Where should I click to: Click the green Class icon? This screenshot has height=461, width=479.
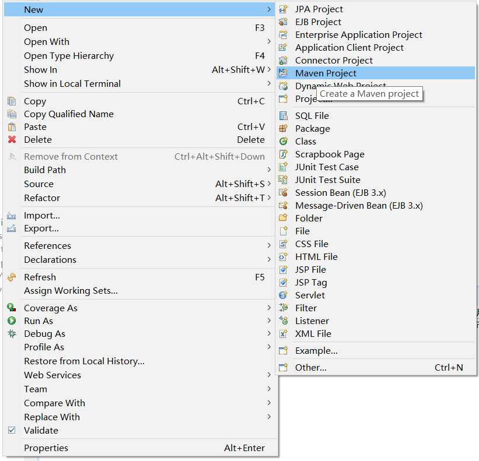tap(283, 142)
